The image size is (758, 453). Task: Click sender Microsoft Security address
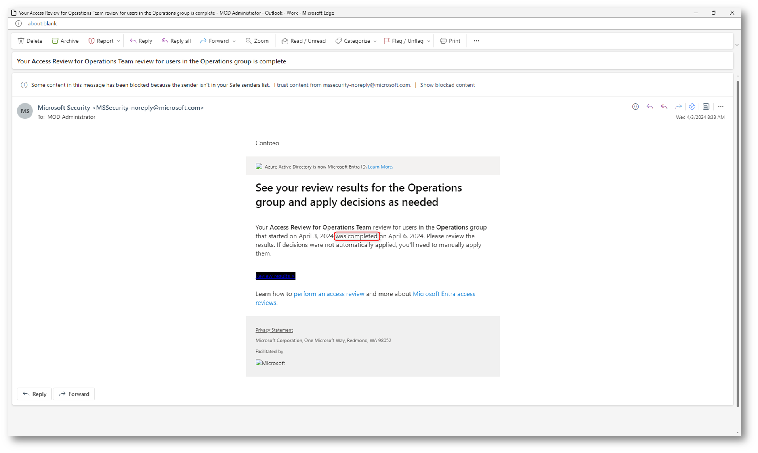(x=121, y=107)
